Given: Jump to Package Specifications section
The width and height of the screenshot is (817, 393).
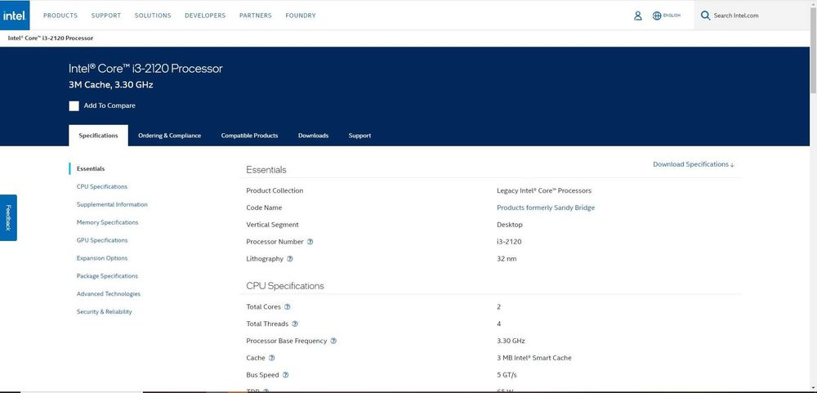Looking at the screenshot, I should [x=107, y=276].
